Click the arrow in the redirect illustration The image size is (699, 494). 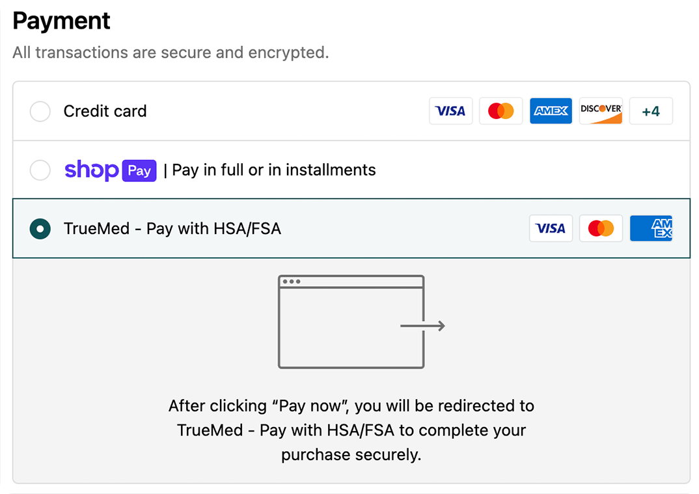(x=423, y=326)
